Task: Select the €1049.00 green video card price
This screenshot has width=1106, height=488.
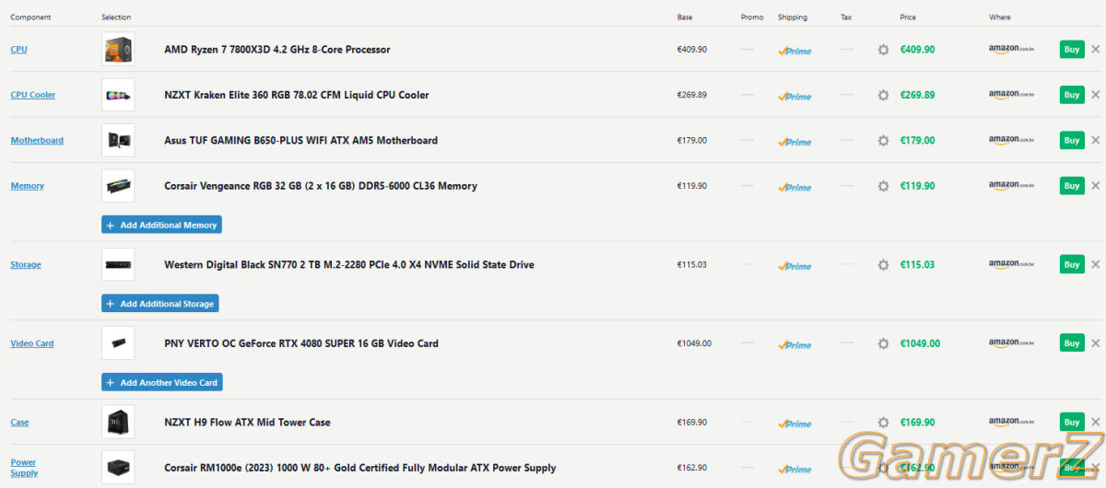Action: coord(920,343)
